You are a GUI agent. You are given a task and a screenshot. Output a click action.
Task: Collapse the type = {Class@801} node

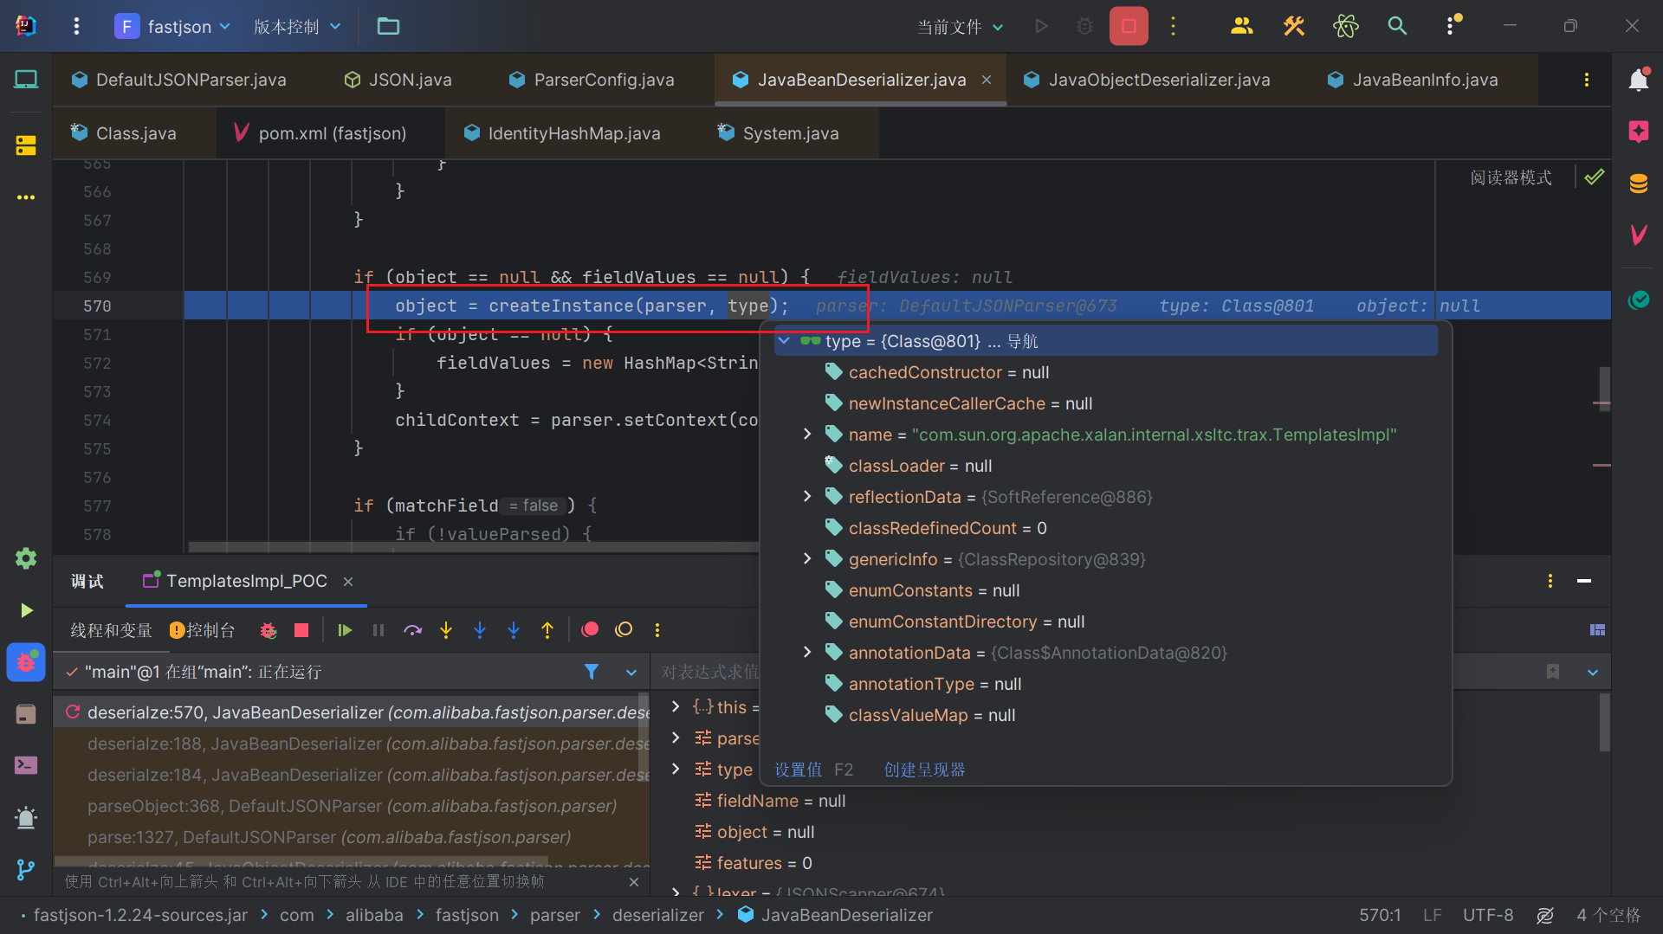784,341
